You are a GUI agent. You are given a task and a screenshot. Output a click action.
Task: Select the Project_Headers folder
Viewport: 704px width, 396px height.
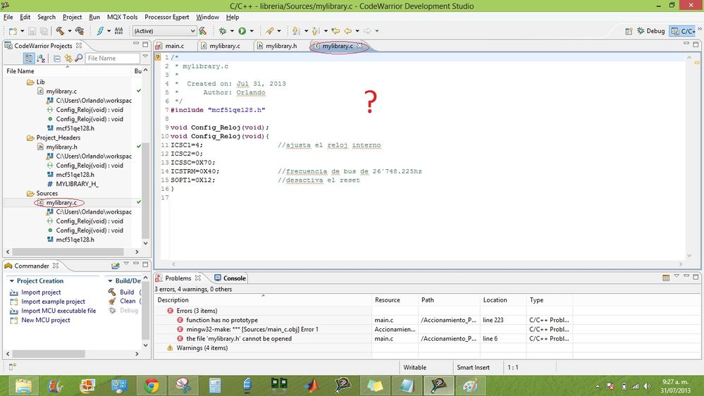point(58,138)
